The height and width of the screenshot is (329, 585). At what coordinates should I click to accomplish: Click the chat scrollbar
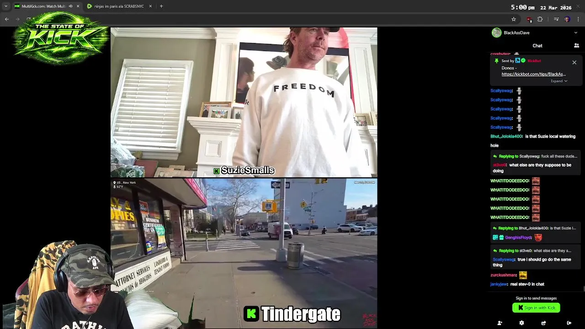(x=584, y=288)
